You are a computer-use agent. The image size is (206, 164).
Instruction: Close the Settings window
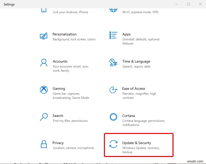pos(200,4)
